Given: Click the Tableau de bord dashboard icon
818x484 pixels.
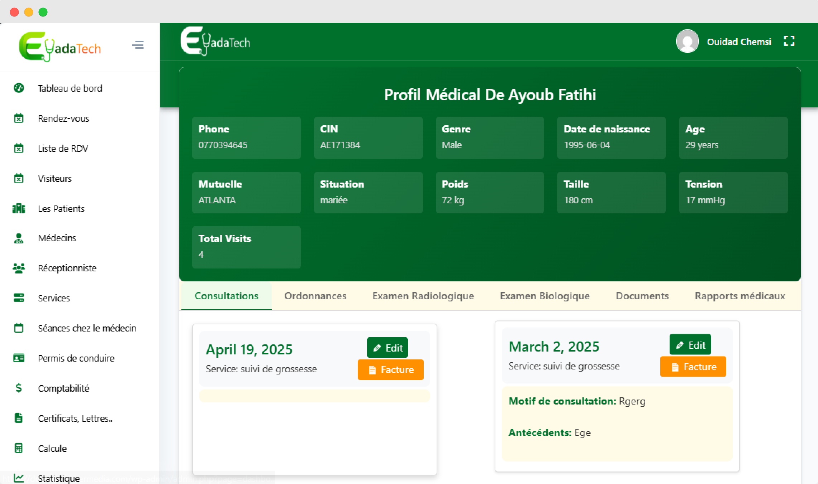Looking at the screenshot, I should [x=19, y=88].
